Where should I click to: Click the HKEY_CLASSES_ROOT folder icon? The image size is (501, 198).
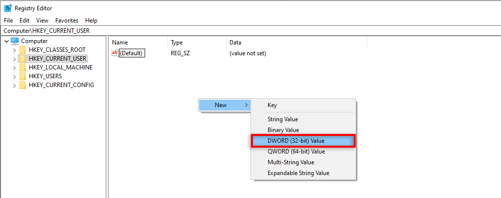(23, 50)
